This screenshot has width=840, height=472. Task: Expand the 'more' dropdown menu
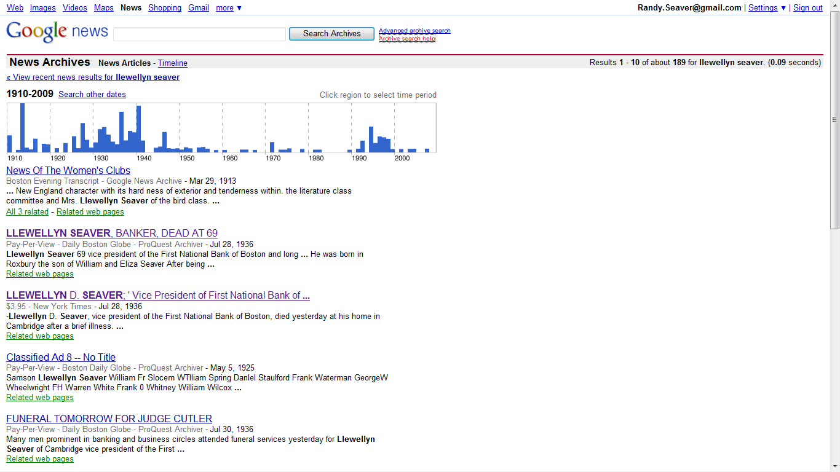point(229,8)
